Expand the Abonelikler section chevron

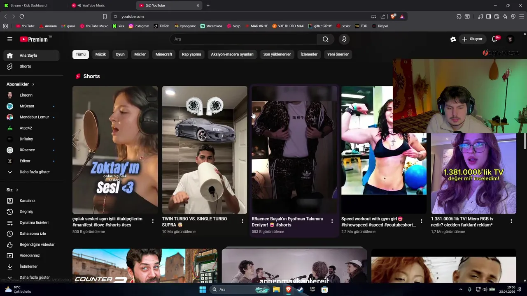pyautogui.click(x=33, y=84)
